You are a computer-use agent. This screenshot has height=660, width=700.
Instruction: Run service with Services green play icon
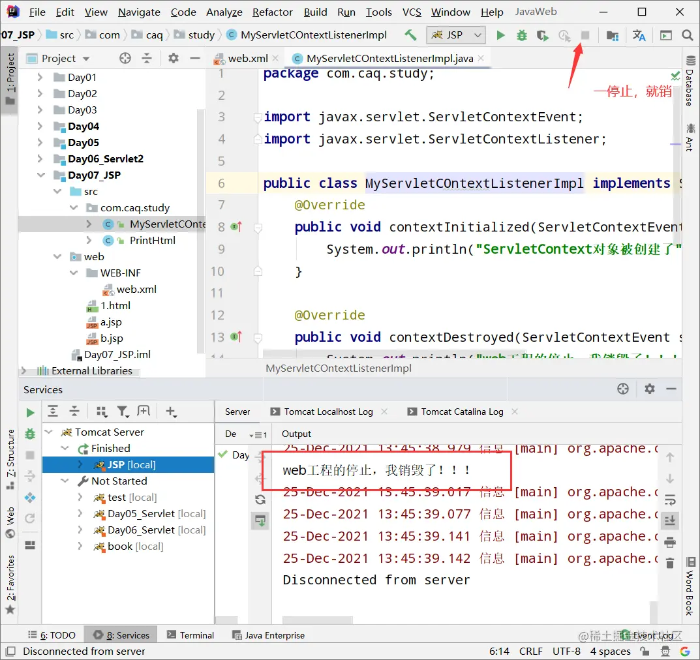30,412
